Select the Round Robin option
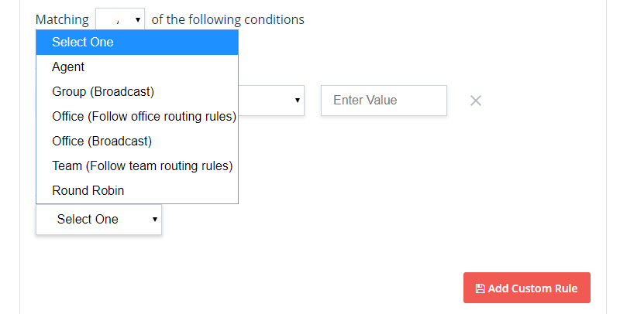This screenshot has height=314, width=620. (137, 190)
